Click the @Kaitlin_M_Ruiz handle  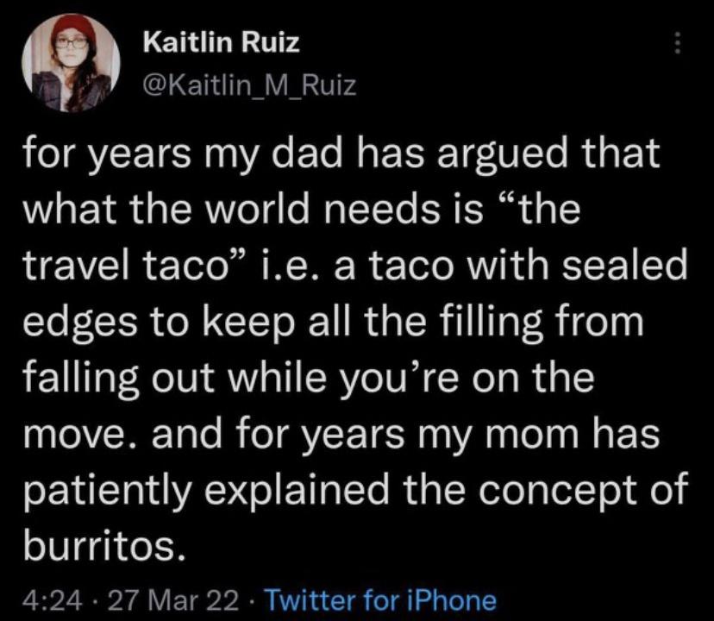point(247,85)
